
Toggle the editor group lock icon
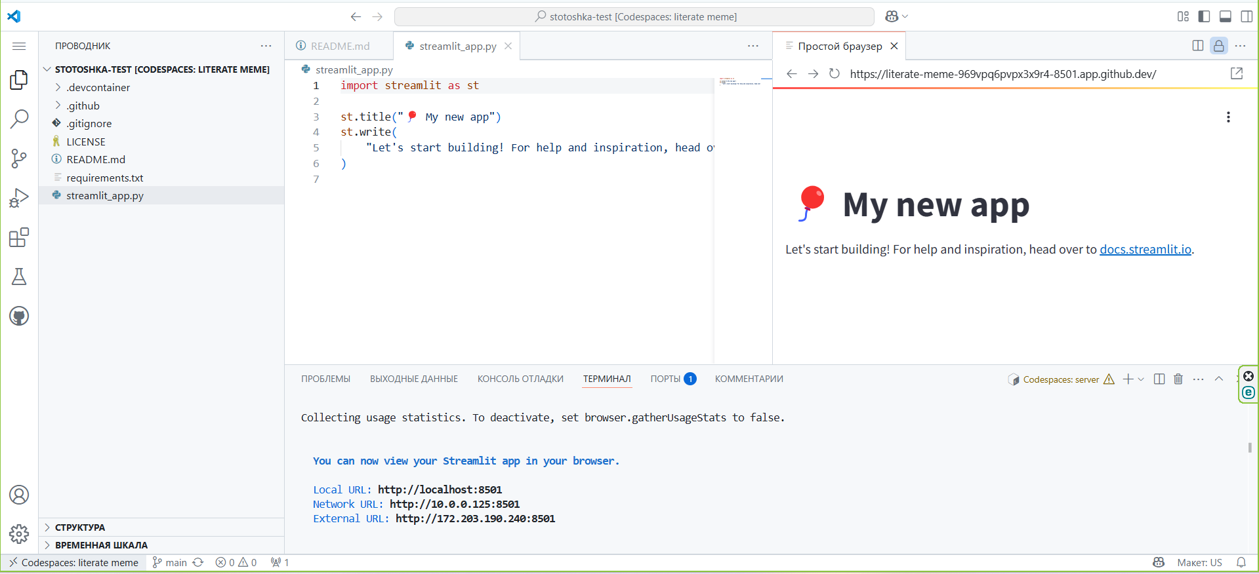(1218, 46)
